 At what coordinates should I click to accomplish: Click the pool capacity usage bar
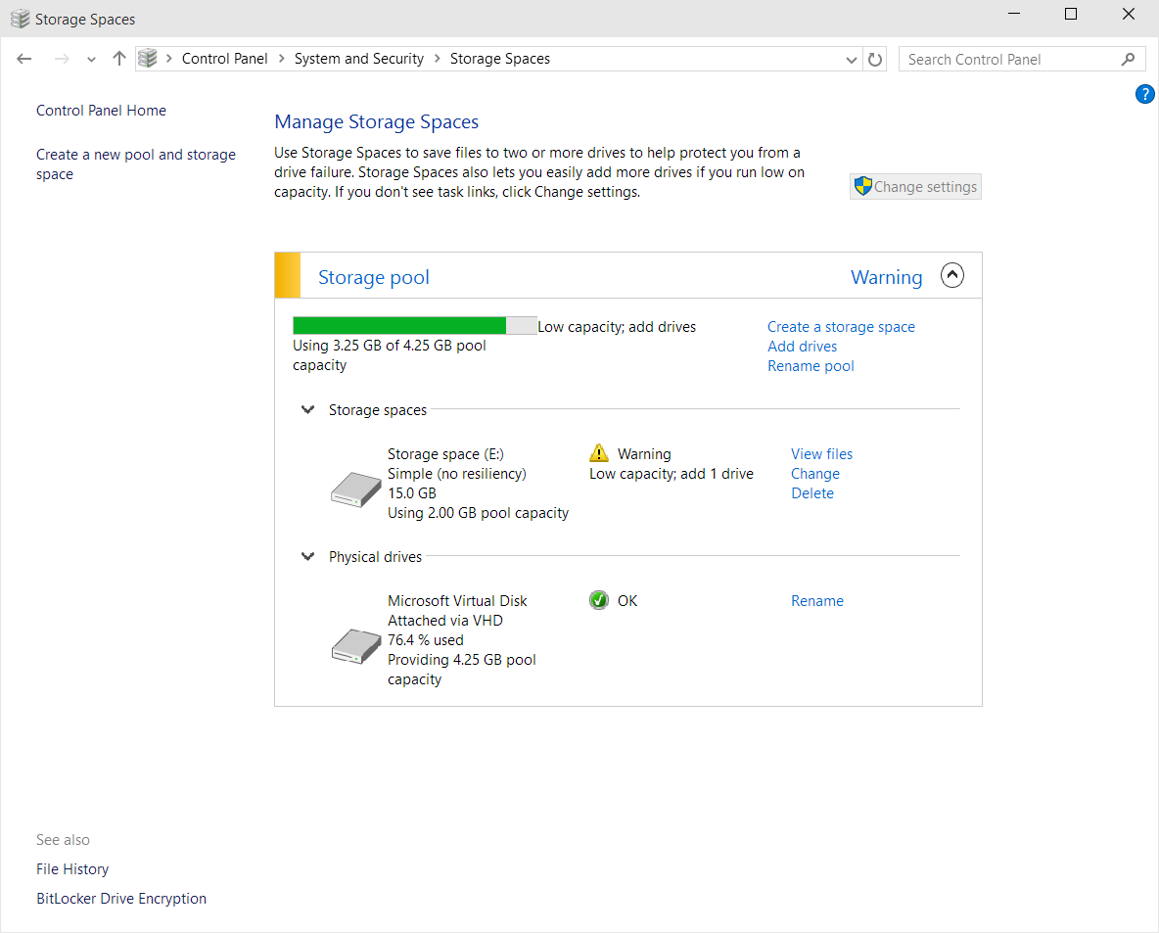point(415,325)
